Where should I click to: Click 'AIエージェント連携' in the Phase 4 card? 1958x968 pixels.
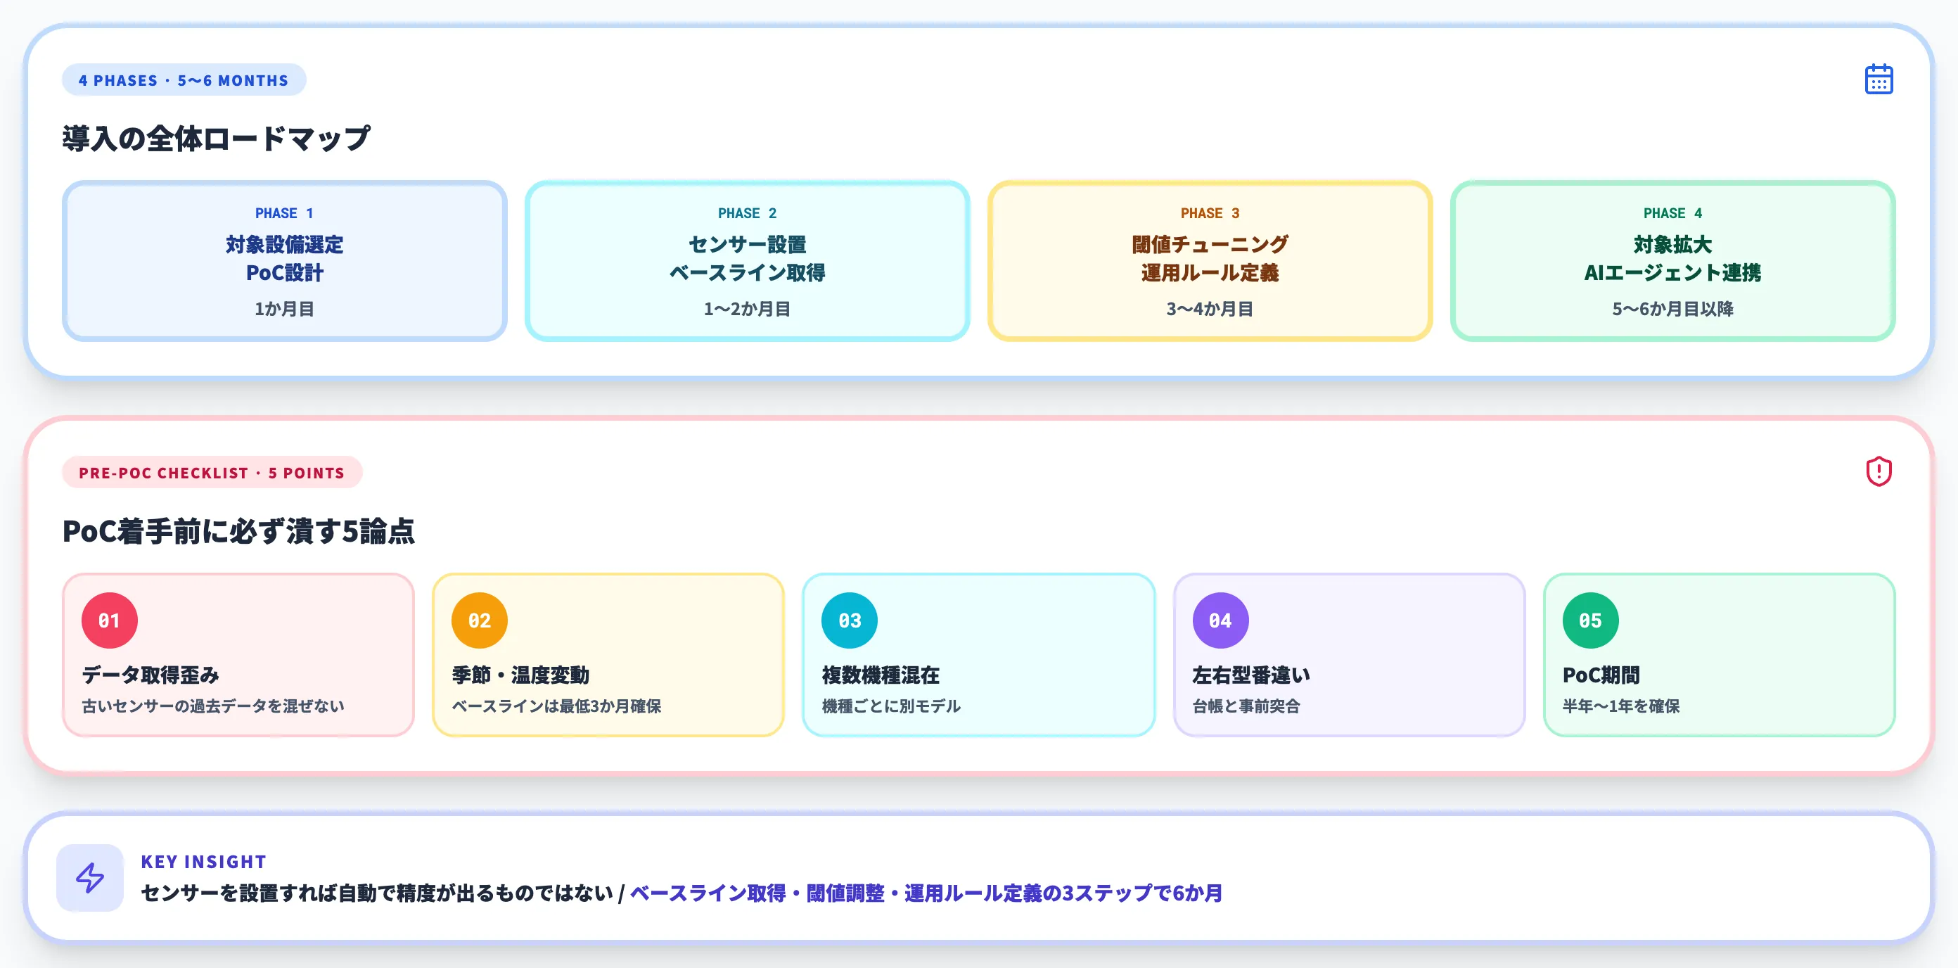pyautogui.click(x=1672, y=273)
